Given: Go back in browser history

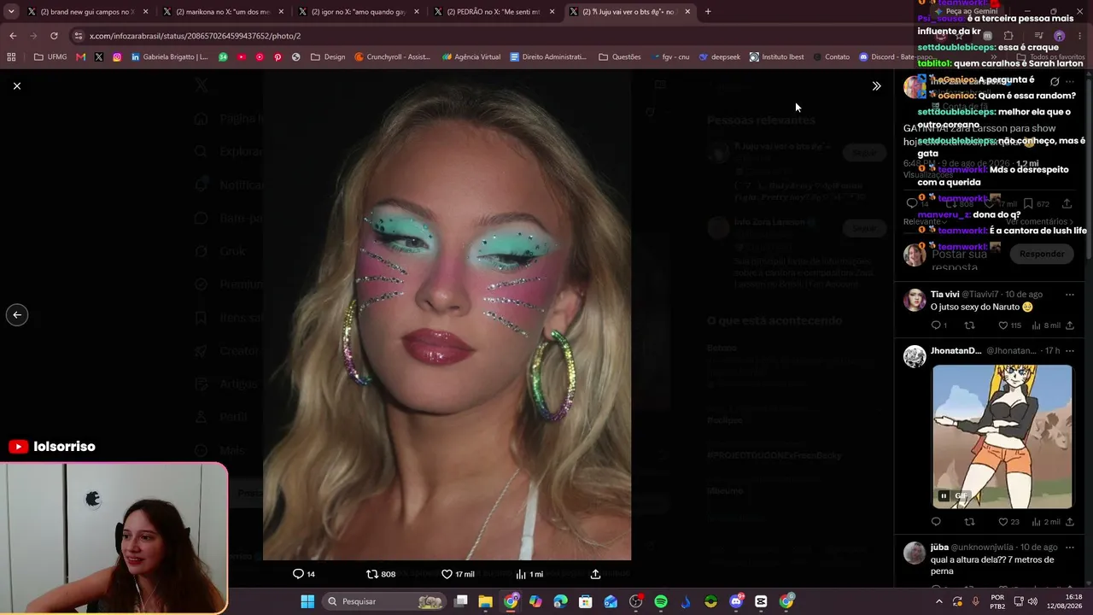Looking at the screenshot, I should click(13, 36).
